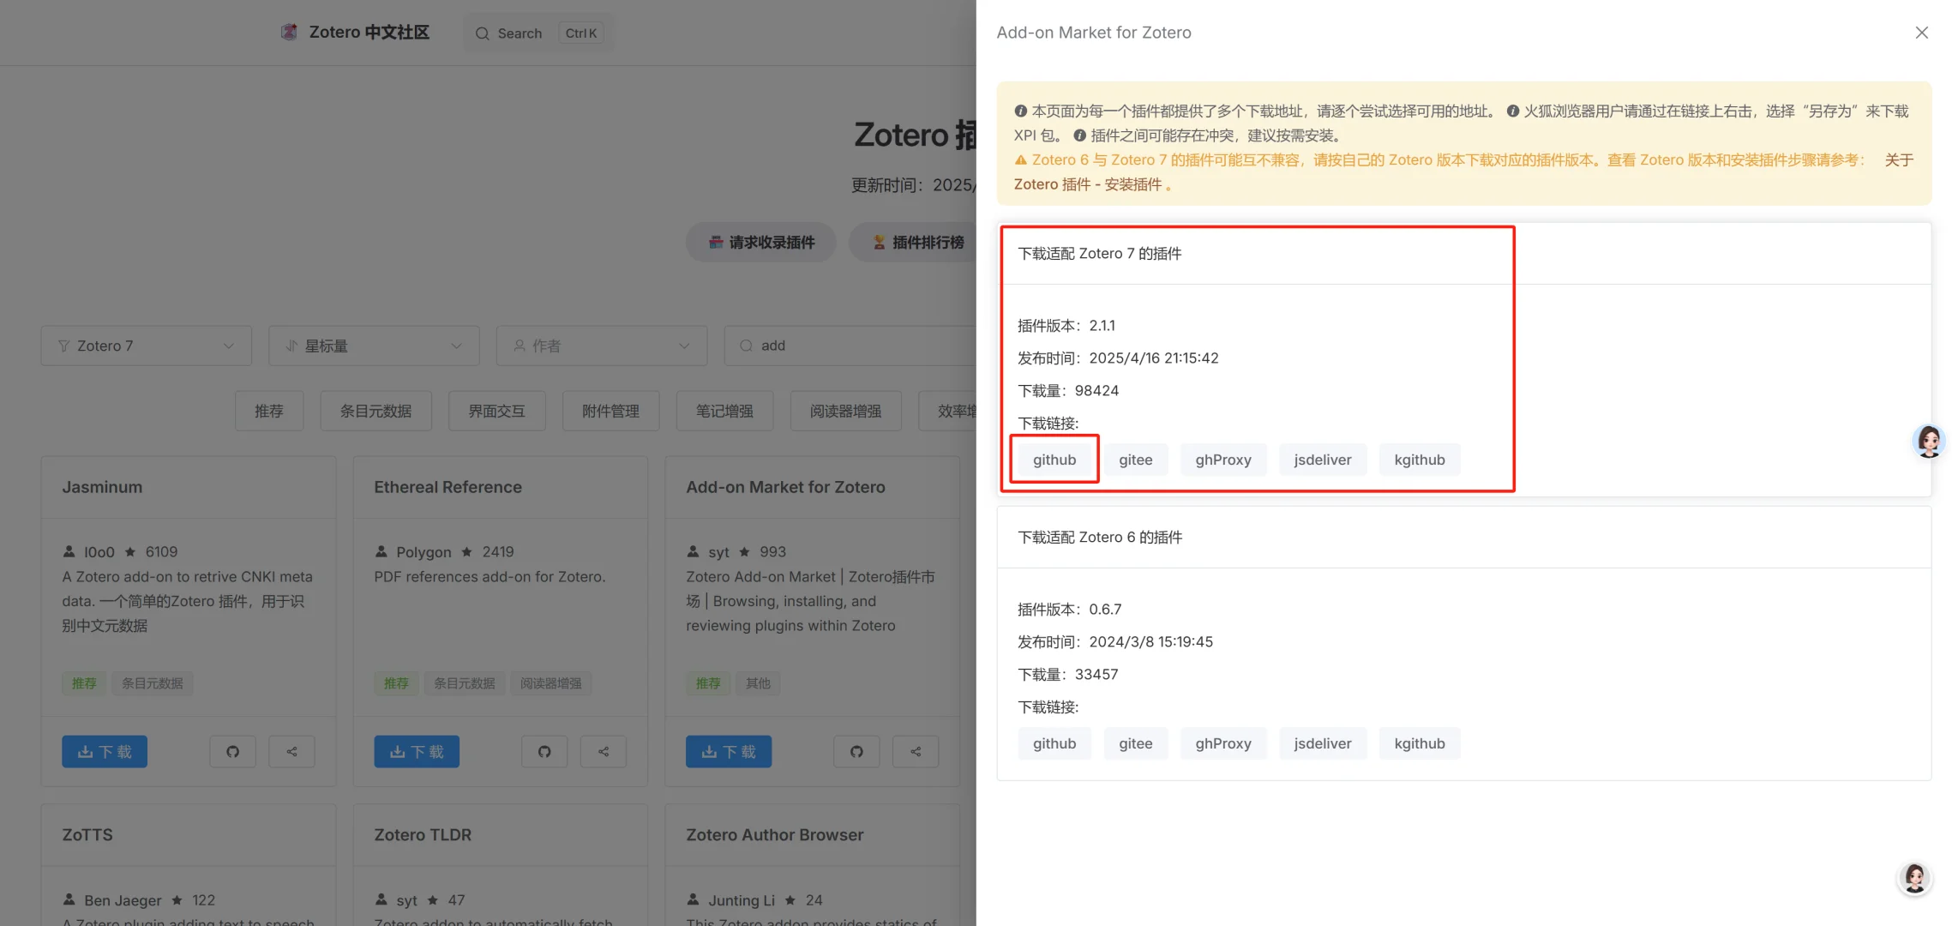Select the 推荐 category filter

[x=268, y=411]
